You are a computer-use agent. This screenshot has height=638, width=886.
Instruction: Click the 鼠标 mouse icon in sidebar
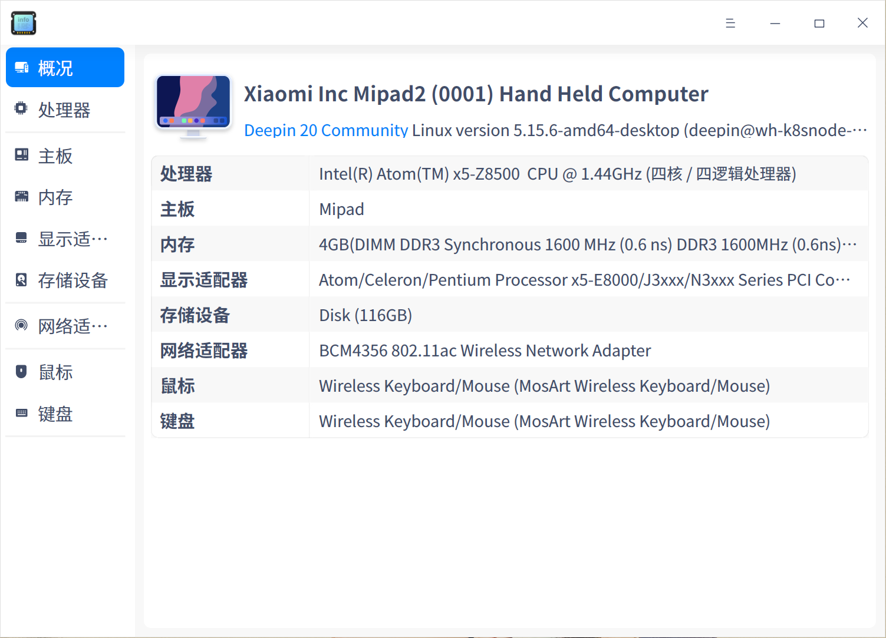coord(21,372)
